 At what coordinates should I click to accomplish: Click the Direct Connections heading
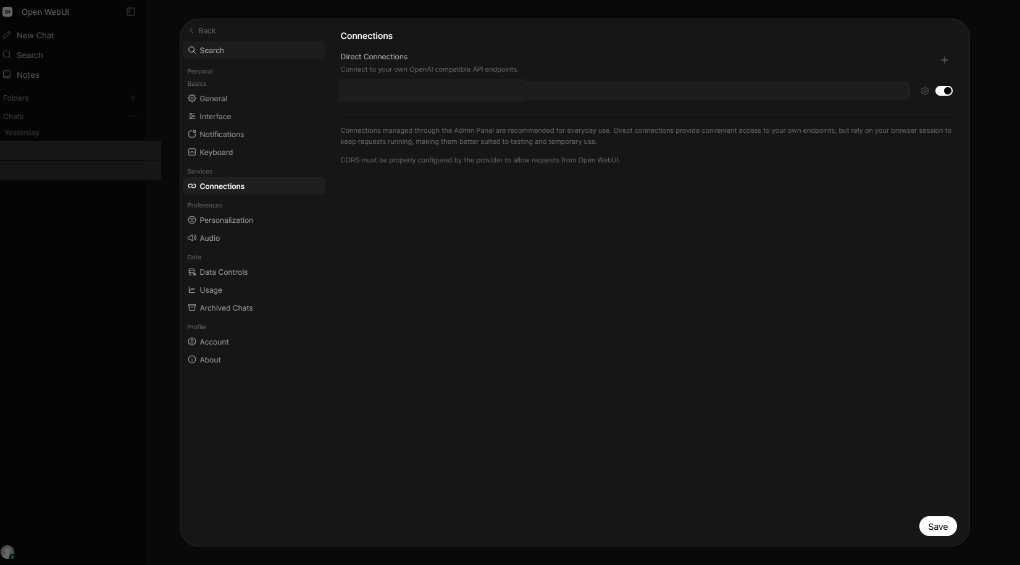tap(374, 57)
